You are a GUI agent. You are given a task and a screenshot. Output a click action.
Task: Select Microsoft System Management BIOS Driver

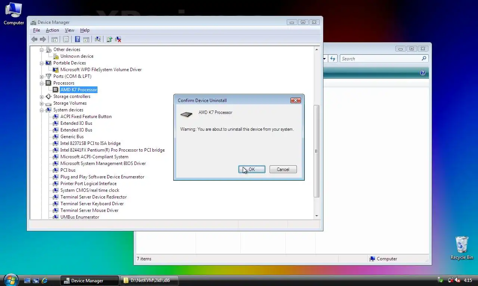103,163
